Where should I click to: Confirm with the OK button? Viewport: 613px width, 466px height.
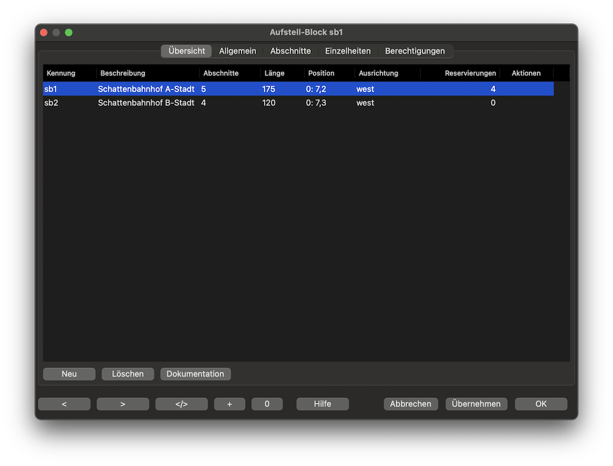pyautogui.click(x=541, y=404)
